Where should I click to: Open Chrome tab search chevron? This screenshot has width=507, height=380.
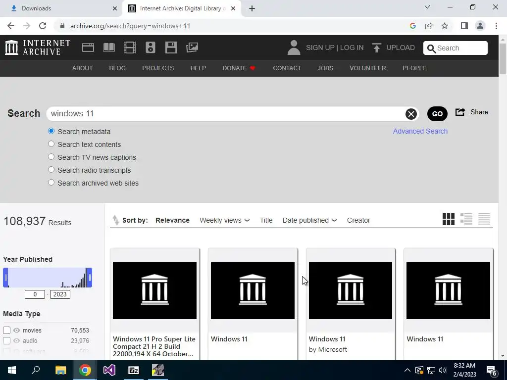(427, 7)
